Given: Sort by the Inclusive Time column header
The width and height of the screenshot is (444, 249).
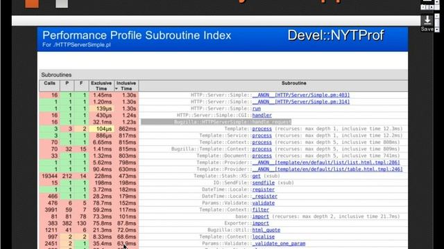Looking at the screenshot, I should click(x=126, y=86).
